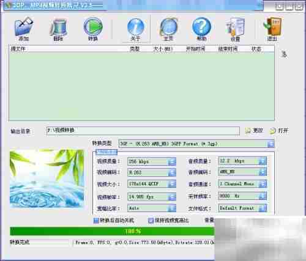Click the green 100% progress bar
306x261 pixels.
click(112, 231)
